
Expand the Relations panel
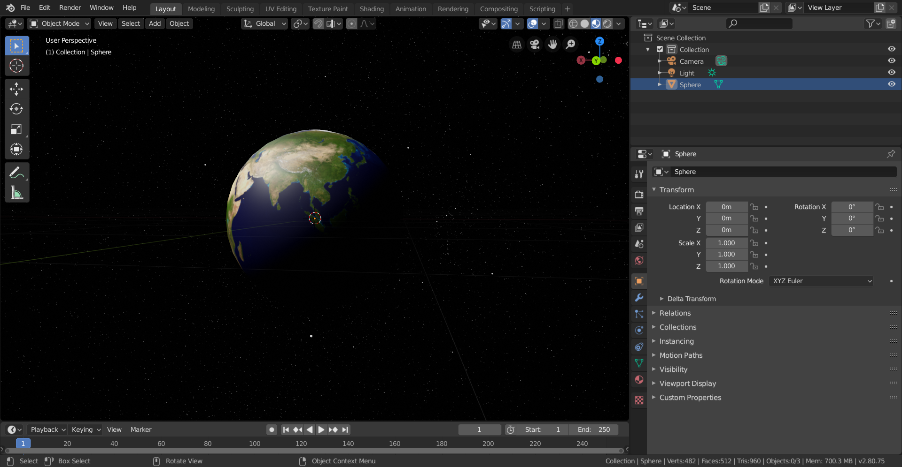coord(675,313)
